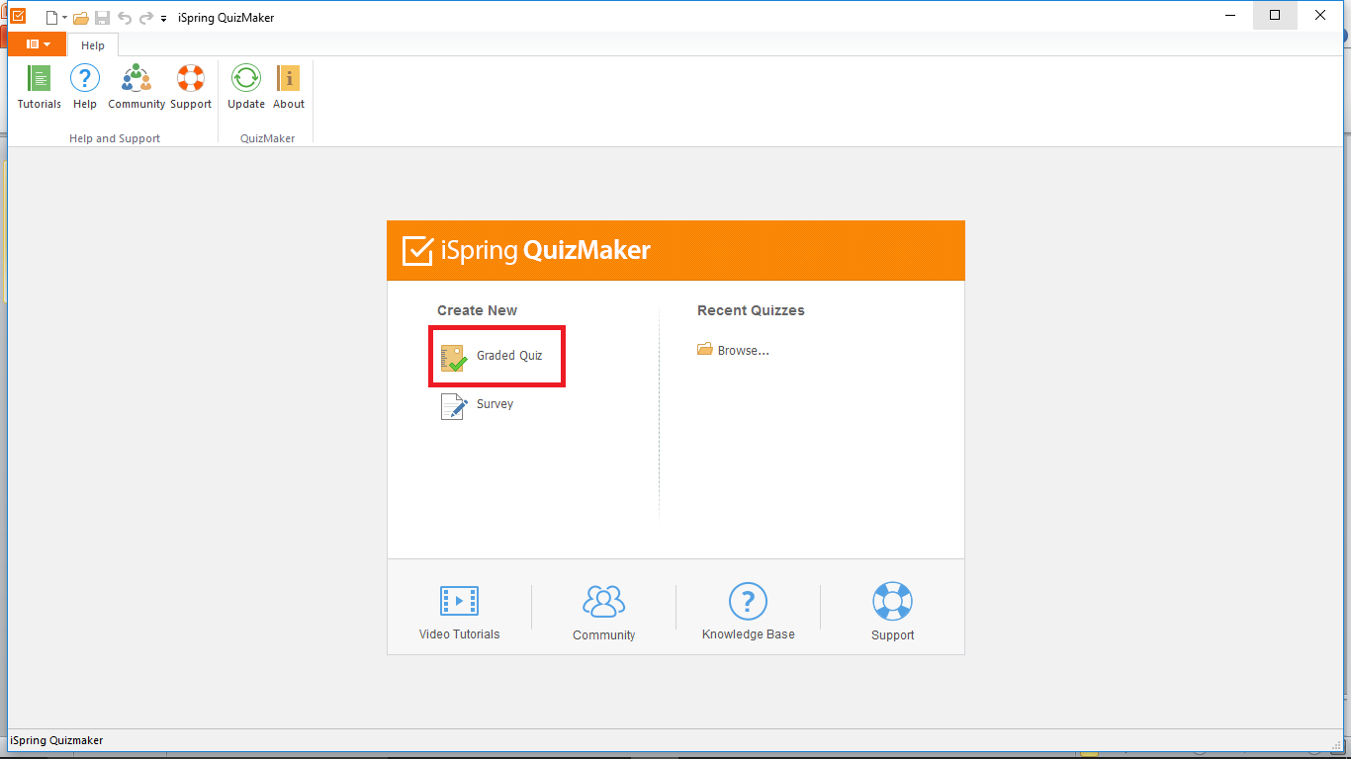This screenshot has height=759, width=1351.
Task: Open Tutorials from the ribbon
Action: (x=39, y=87)
